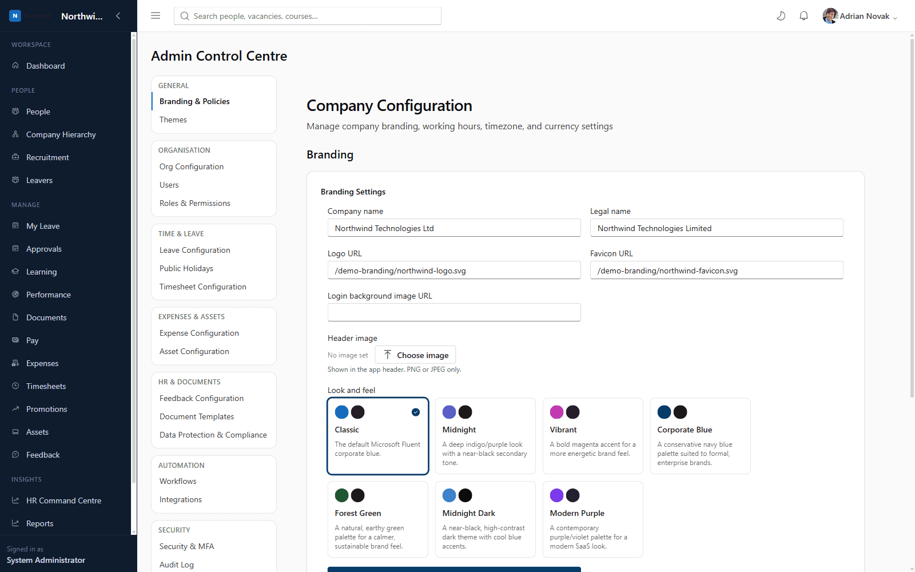Viewport: 915px width, 572px height.
Task: Collapse the sidebar with chevron
Action: (118, 16)
